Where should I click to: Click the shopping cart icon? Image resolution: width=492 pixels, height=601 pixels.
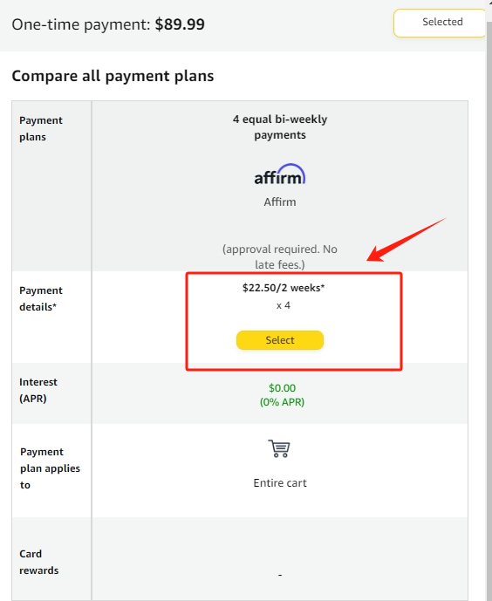pyautogui.click(x=279, y=448)
